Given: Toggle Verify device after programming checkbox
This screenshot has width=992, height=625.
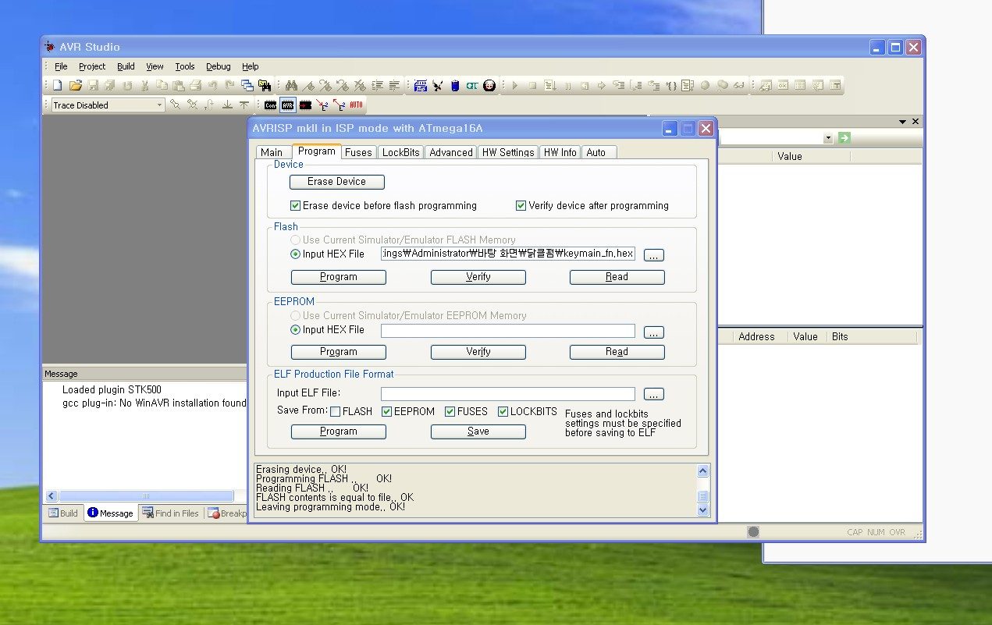Looking at the screenshot, I should [521, 206].
